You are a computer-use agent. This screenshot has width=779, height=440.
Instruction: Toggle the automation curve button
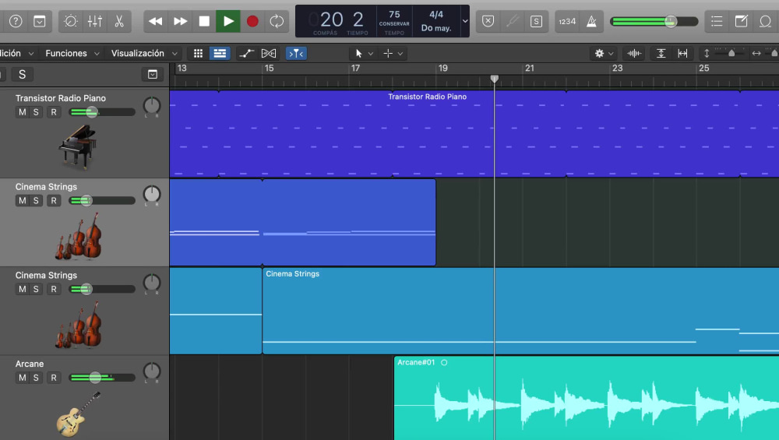246,53
